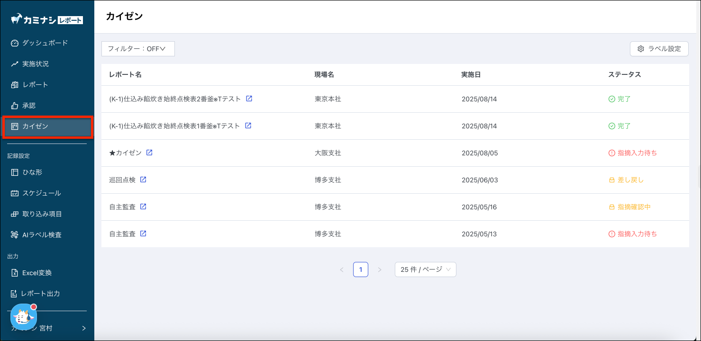Click the next page arrow
Viewport: 701px width, 341px height.
pos(379,269)
